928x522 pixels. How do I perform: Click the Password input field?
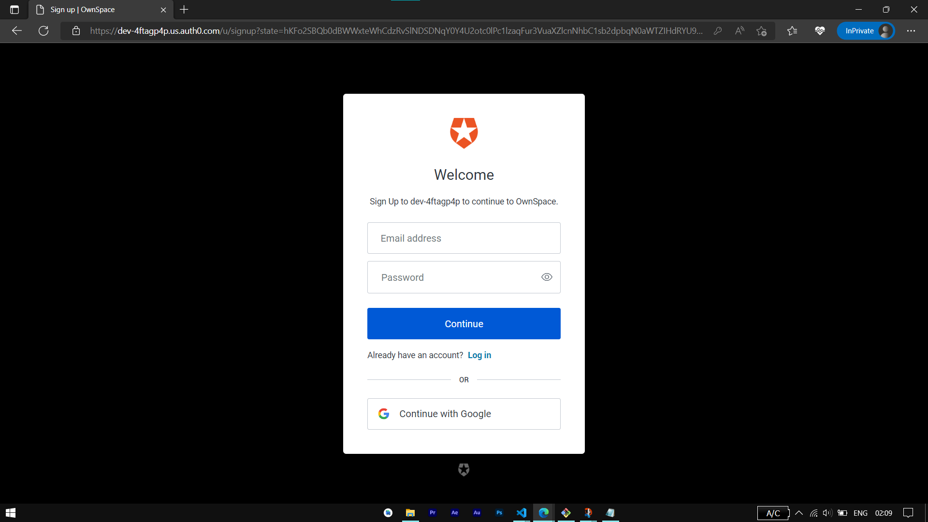464,277
